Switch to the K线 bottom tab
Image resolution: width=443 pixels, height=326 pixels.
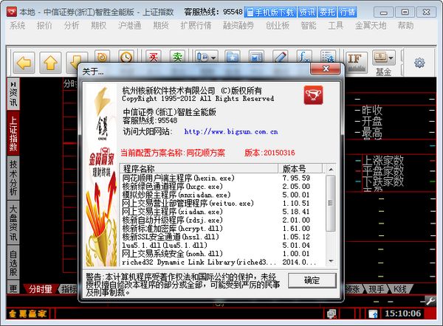[x=399, y=289]
